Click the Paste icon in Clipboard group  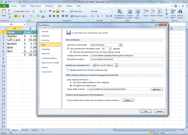(4, 12)
